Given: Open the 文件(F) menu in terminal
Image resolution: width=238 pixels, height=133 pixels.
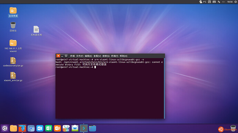Looking at the screenshot, I should tap(80, 56).
